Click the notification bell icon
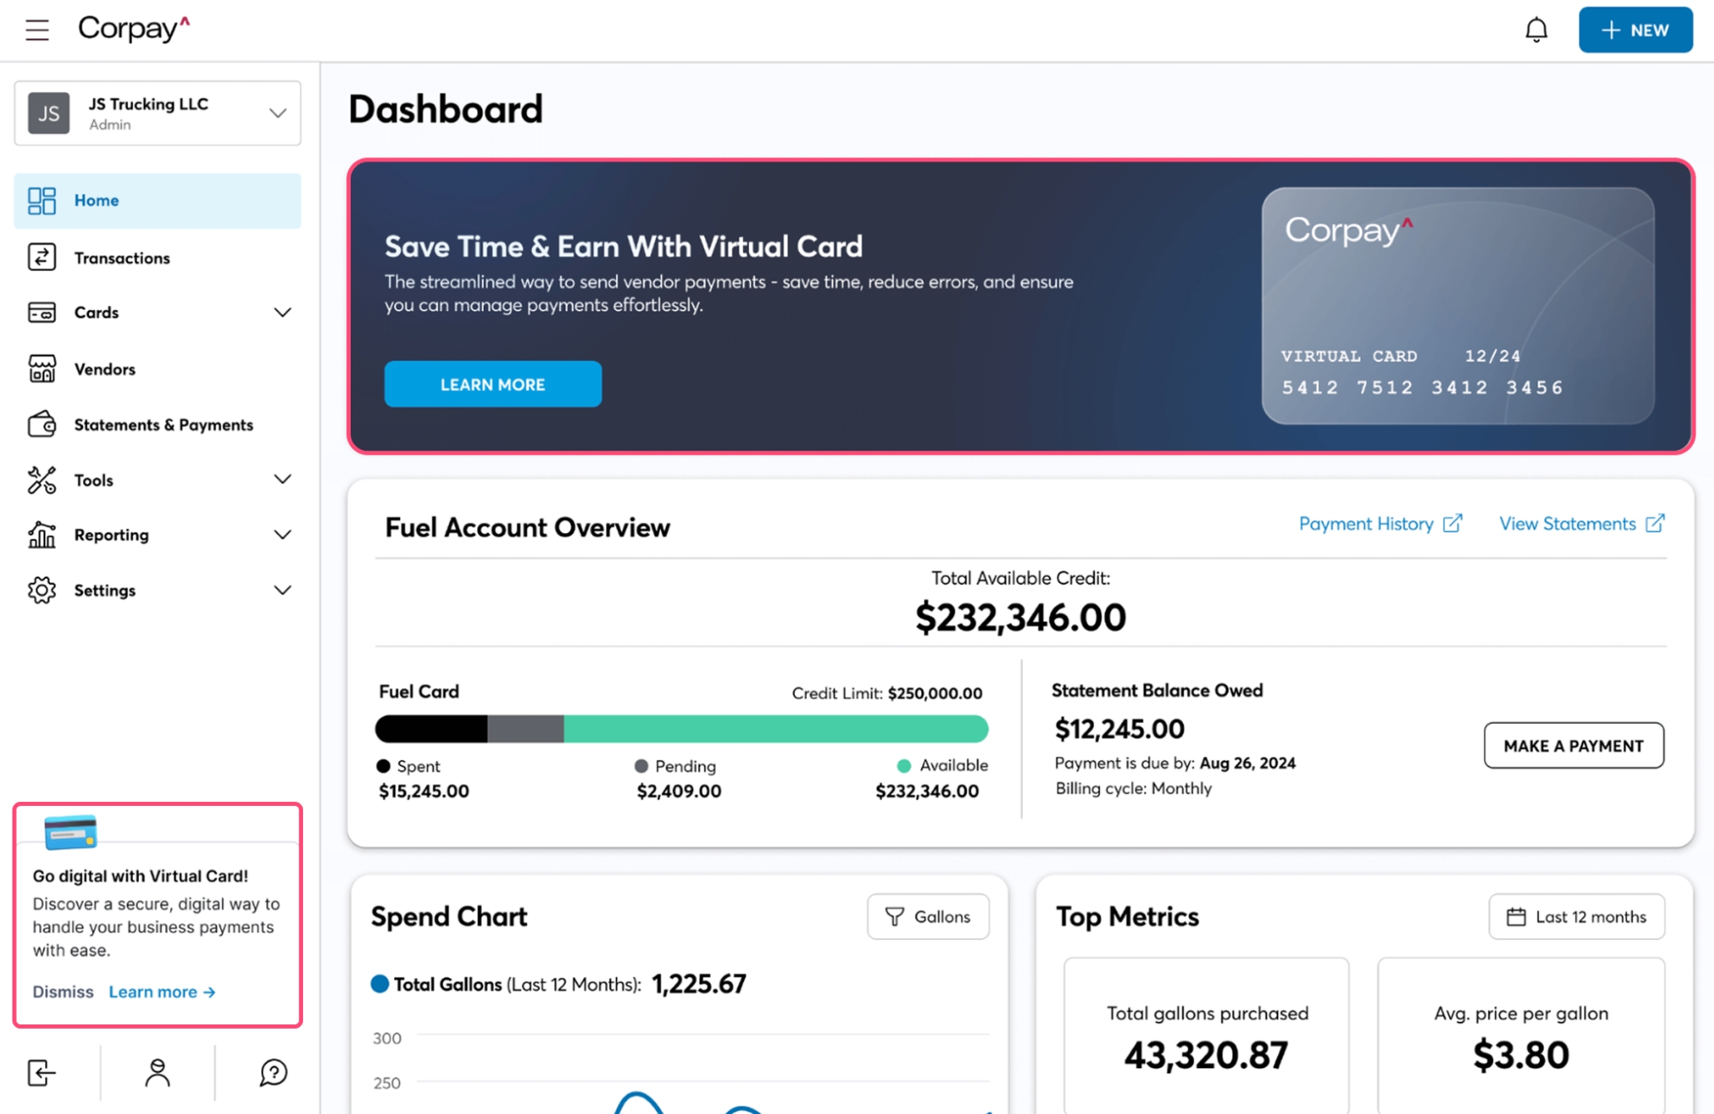 pyautogui.click(x=1536, y=30)
